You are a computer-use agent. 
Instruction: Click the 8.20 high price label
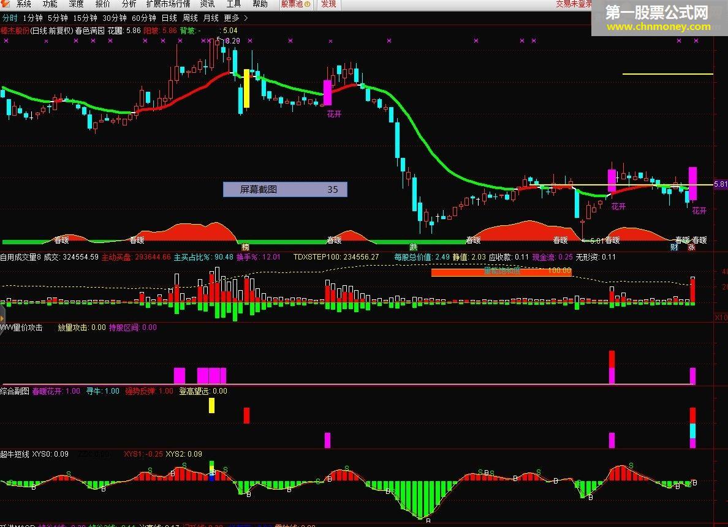tap(233, 41)
